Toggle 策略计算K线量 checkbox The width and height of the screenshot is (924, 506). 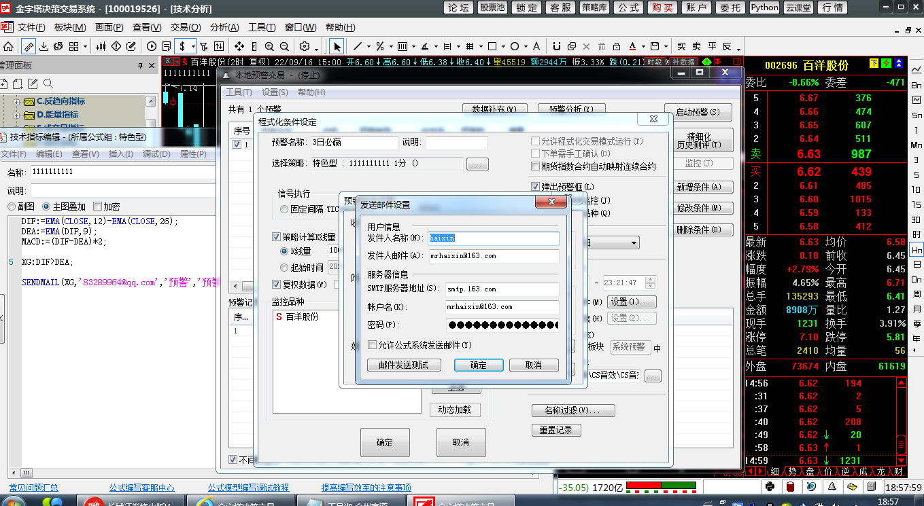pyautogui.click(x=277, y=236)
